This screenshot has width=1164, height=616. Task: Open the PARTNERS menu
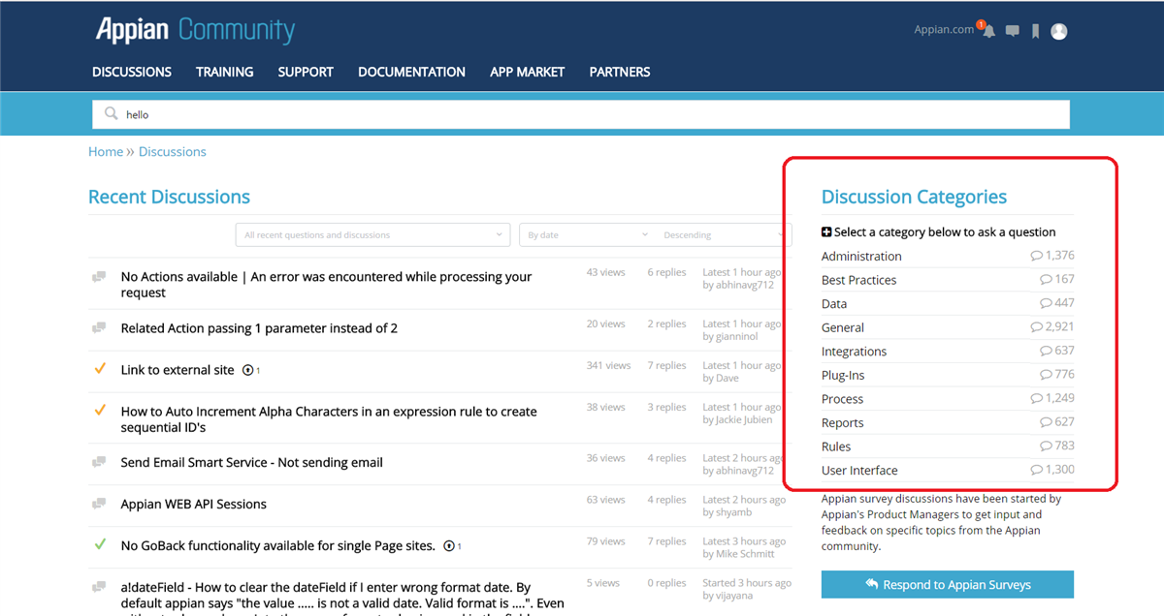(620, 72)
